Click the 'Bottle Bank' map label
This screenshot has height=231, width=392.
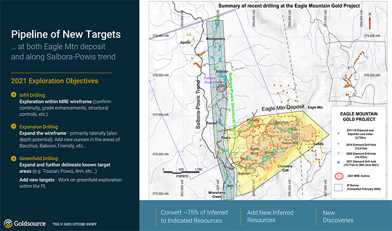click(255, 151)
